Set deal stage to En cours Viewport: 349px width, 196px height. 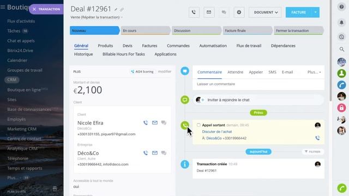coord(146,30)
